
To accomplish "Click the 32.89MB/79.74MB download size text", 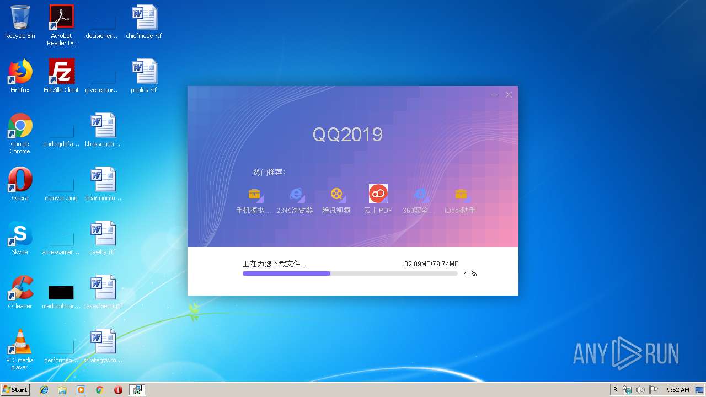I will tap(431, 264).
